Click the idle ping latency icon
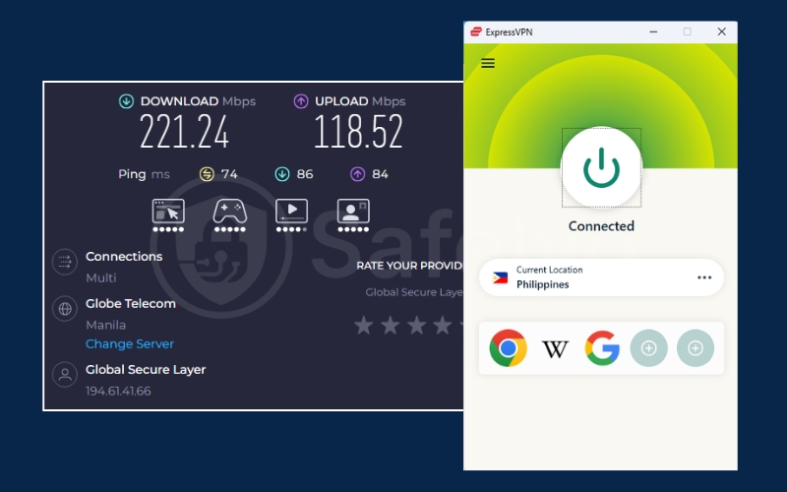This screenshot has width=787, height=492. (207, 174)
